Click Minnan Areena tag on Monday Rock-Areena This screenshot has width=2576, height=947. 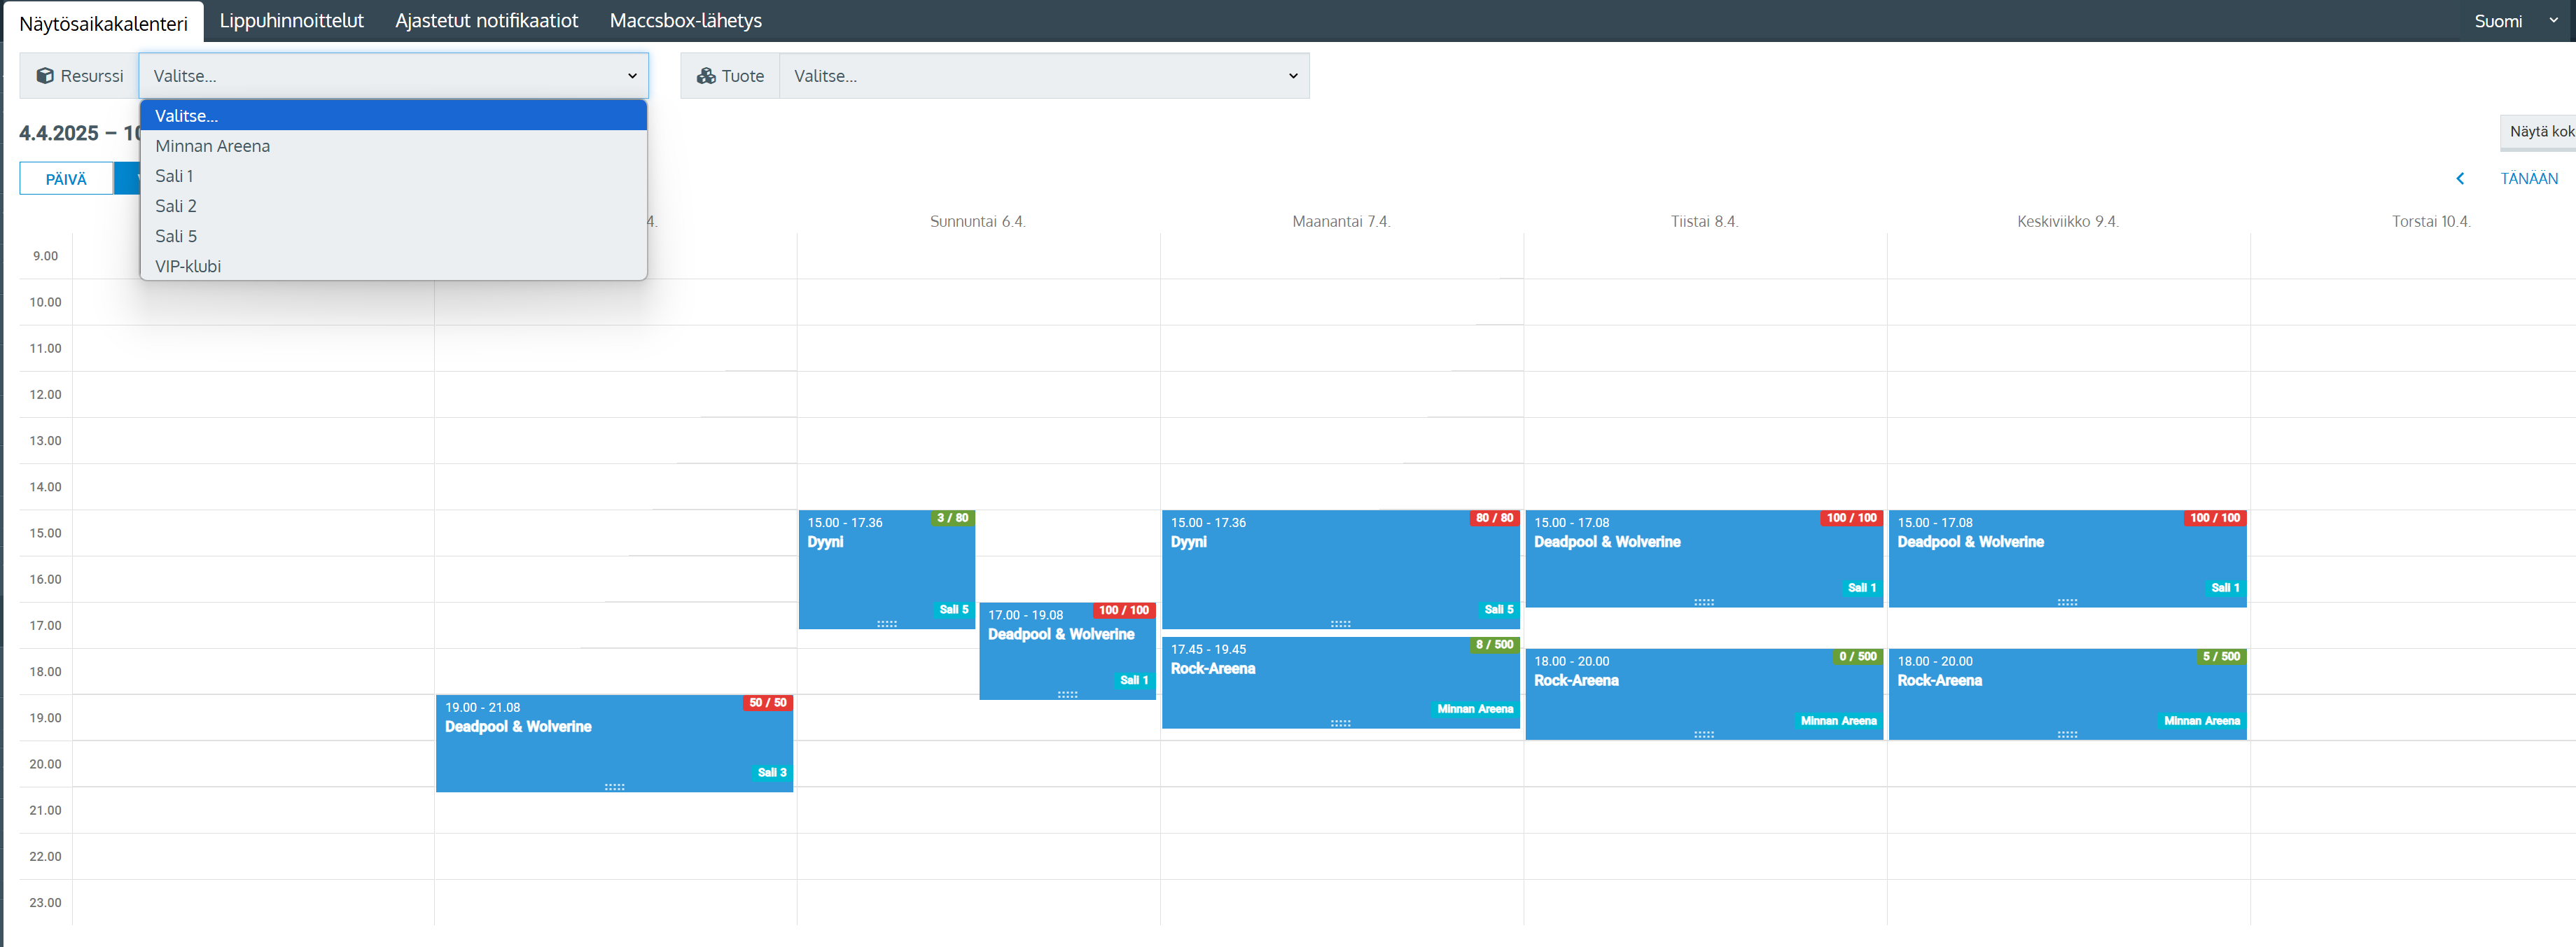(1474, 709)
